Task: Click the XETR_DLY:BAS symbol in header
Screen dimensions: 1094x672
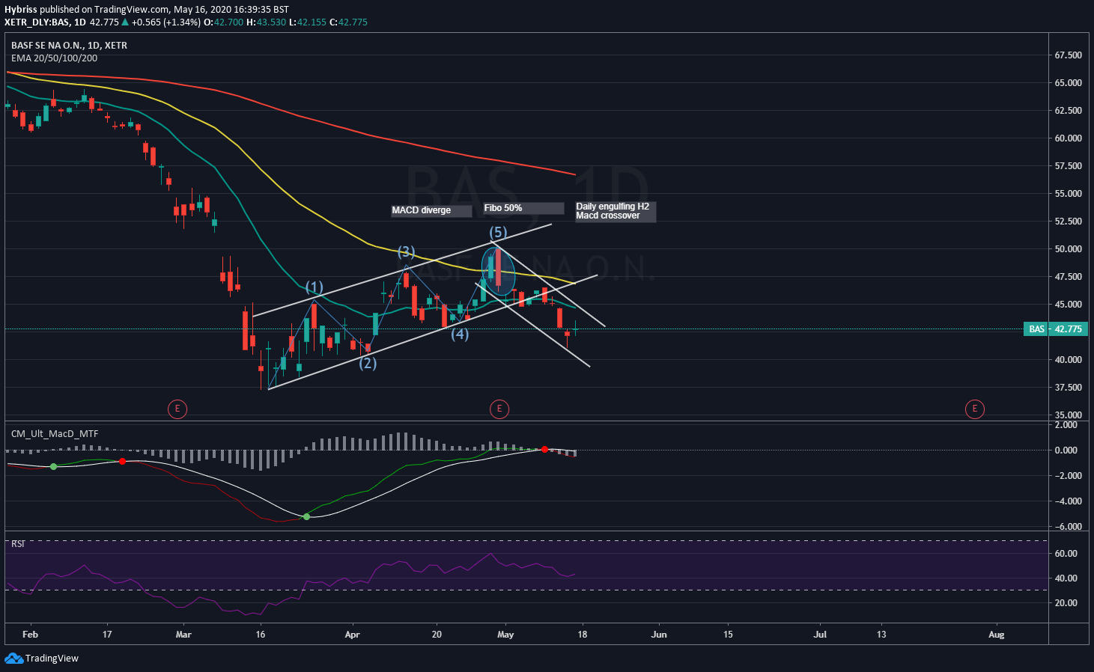Action: point(45,22)
